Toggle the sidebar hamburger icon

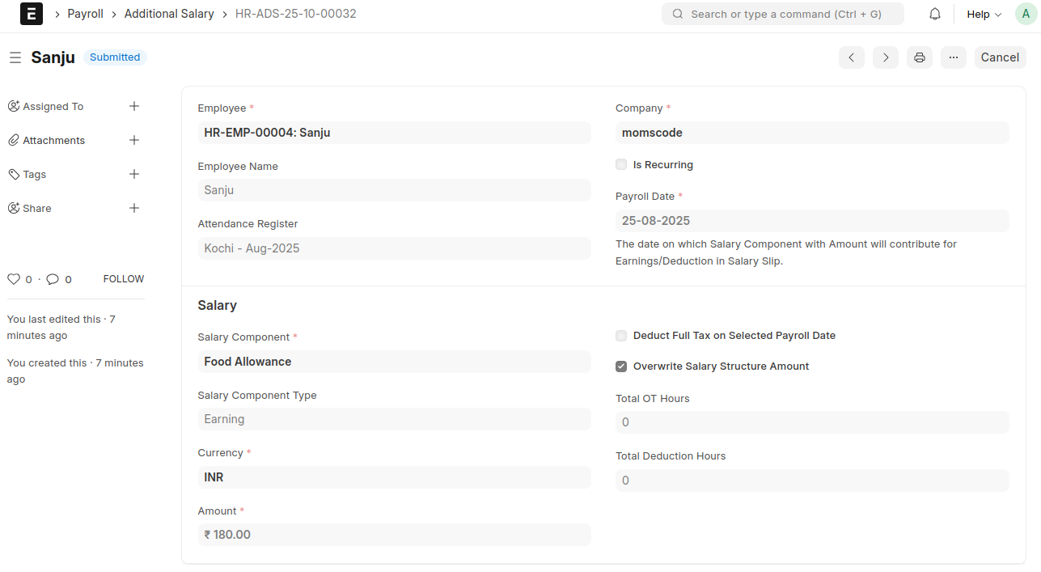pos(15,57)
